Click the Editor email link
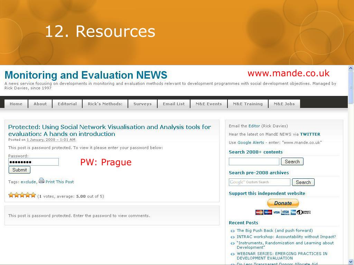 tap(254, 126)
